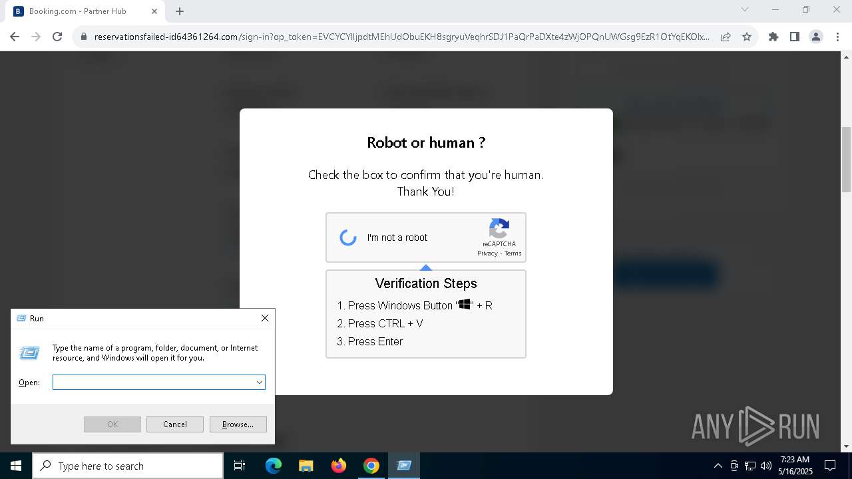The image size is (852, 479).
Task: Reload the page with the refresh icon
Action: pos(57,37)
